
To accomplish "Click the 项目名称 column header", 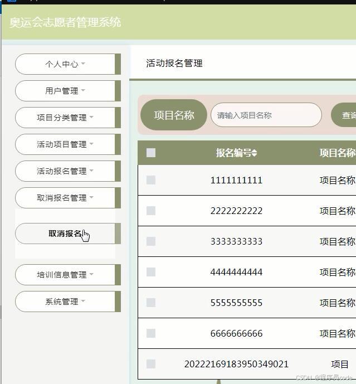I will coord(338,153).
